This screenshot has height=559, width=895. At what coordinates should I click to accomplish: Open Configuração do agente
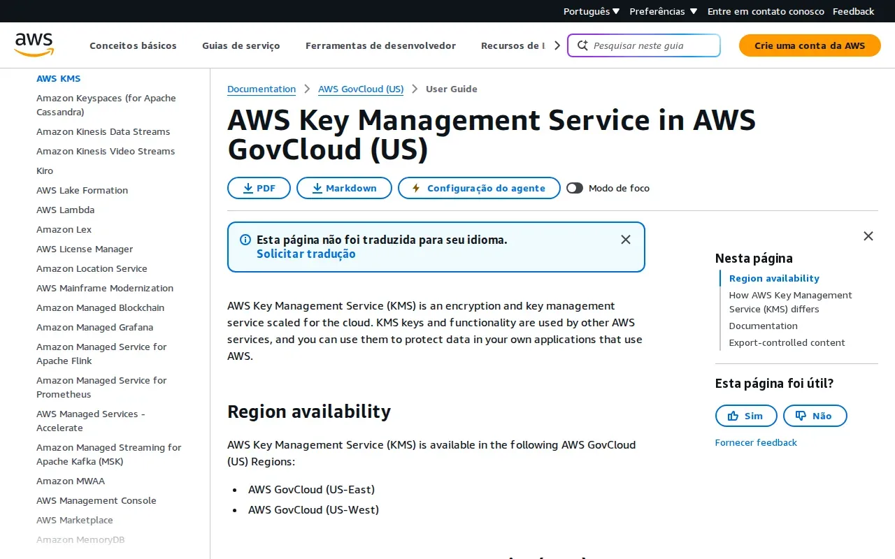coord(479,188)
